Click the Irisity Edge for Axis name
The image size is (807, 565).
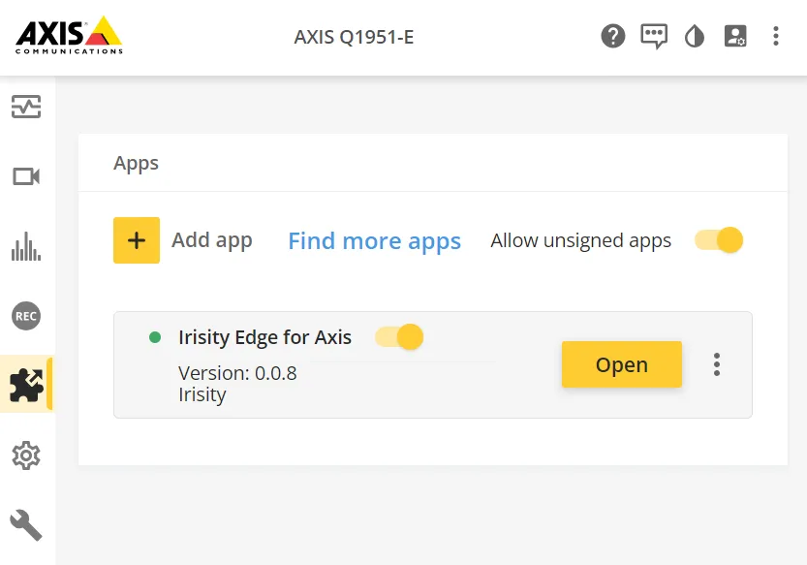click(264, 337)
